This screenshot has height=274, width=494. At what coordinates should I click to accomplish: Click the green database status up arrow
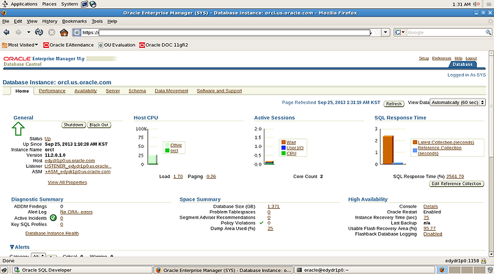18,129
